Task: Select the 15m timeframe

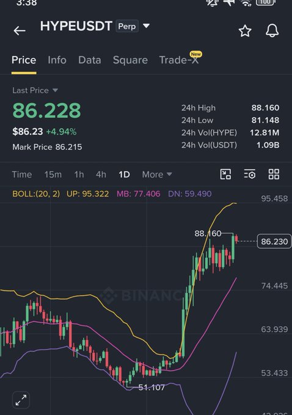Action: coord(53,175)
